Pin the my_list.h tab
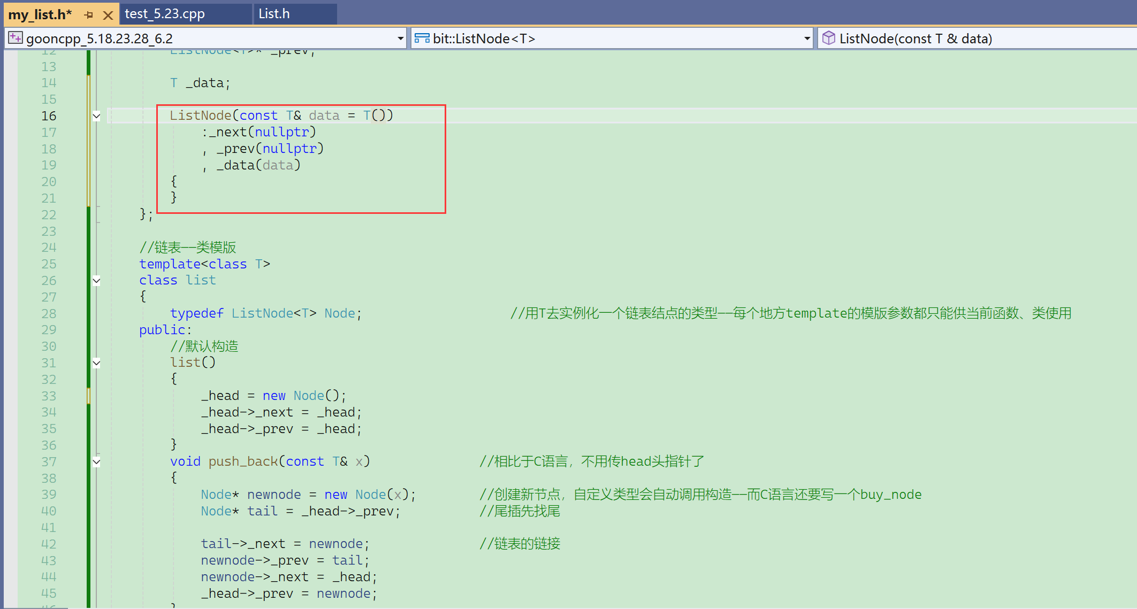This screenshot has width=1137, height=609. tap(89, 15)
